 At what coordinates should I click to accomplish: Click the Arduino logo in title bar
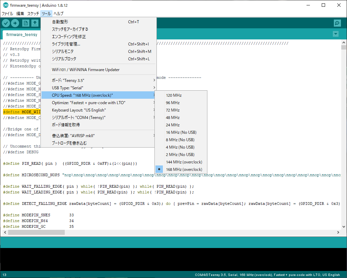[5, 5]
